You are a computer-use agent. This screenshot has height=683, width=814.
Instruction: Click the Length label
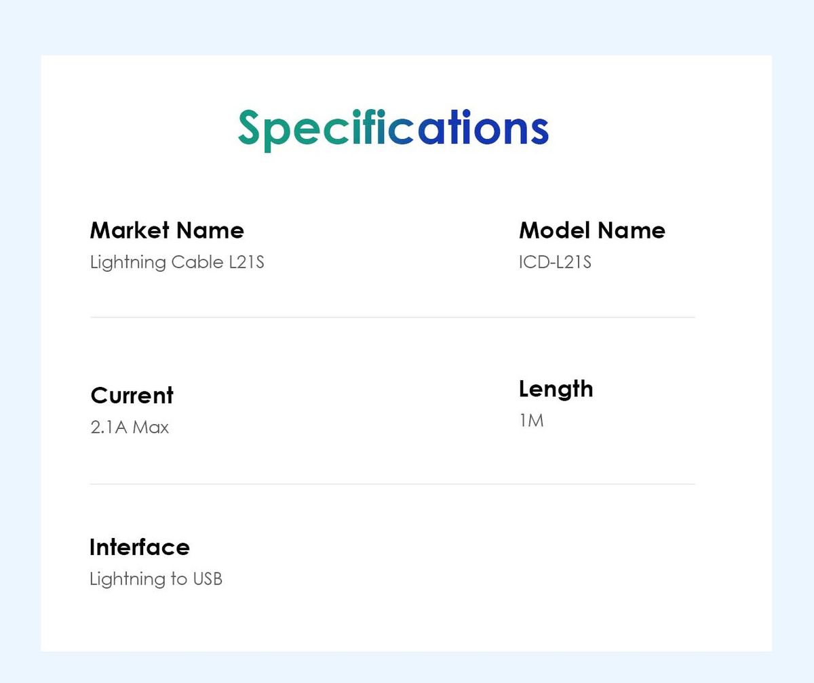(556, 389)
